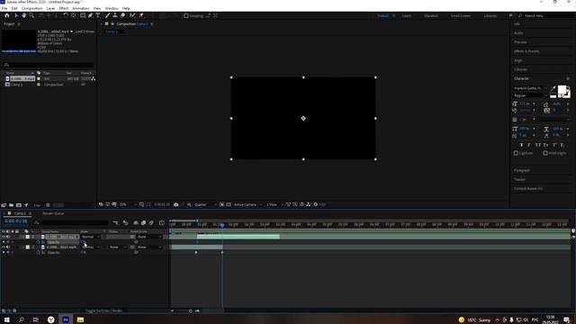Open track matte dropdown of second layer
This screenshot has height=324, width=576.
tap(118, 247)
